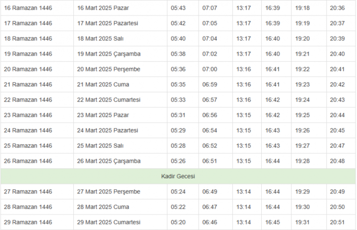
Task: Select the 20 Mart 2025 Perşembe cell
Action: (x=109, y=69)
